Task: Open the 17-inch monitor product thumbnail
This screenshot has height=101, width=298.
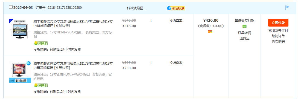Action: pos(20,28)
